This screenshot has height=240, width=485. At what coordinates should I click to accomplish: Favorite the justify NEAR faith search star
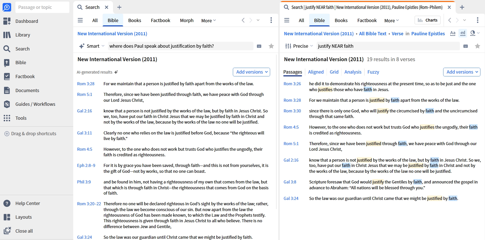pyautogui.click(x=477, y=46)
